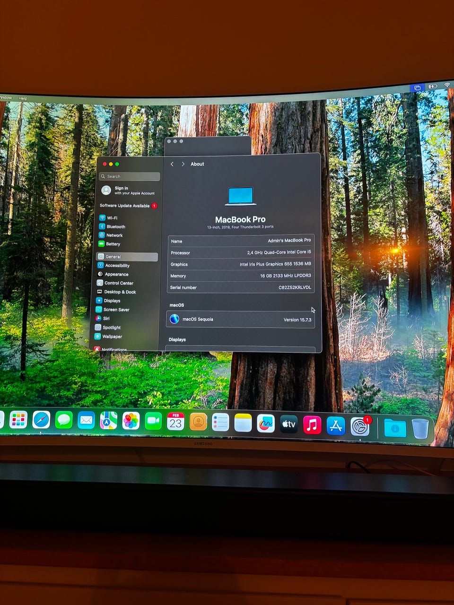Select Bluetooth in the sidebar
This screenshot has height=605, width=454.
tap(112, 226)
